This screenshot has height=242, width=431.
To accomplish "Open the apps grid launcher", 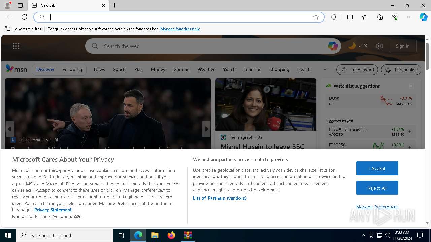I will click(x=16, y=46).
